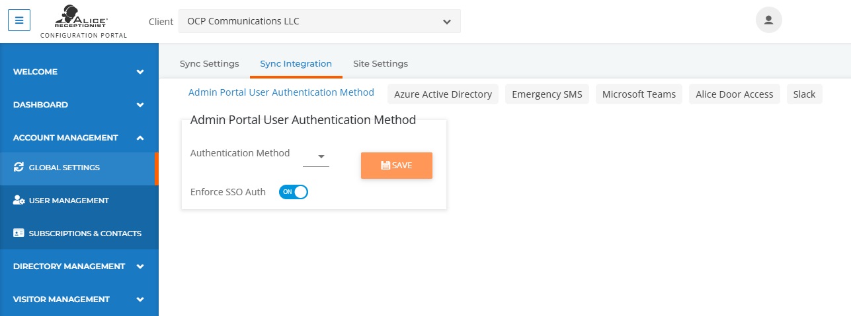
Task: Switch to the Sync Settings tab
Action: pyautogui.click(x=210, y=64)
